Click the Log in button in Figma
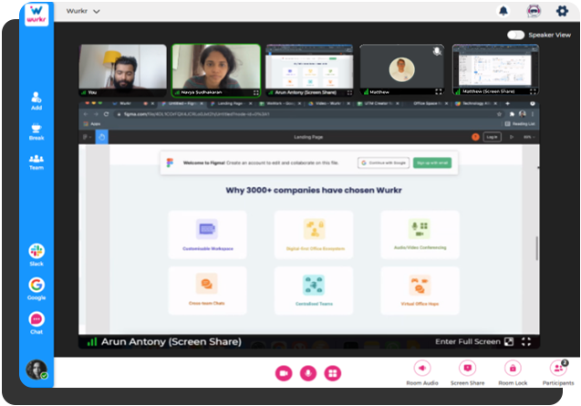Viewport: 581px width, 406px height. 493,137
